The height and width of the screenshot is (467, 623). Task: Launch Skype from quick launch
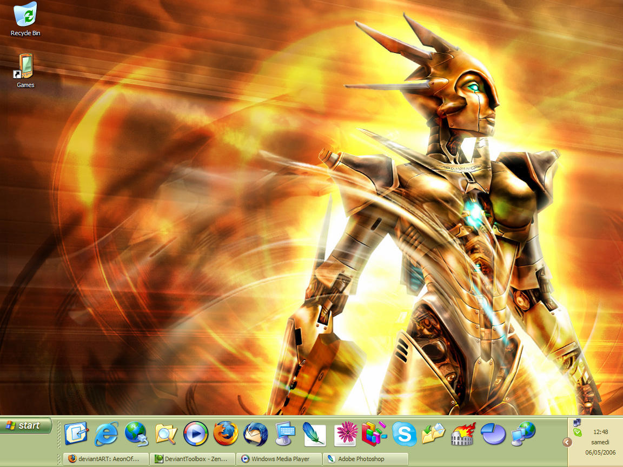[x=404, y=433]
